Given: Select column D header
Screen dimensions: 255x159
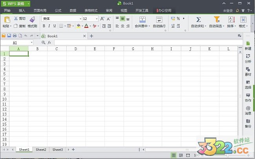Looking at the screenshot, I should pos(76,49).
